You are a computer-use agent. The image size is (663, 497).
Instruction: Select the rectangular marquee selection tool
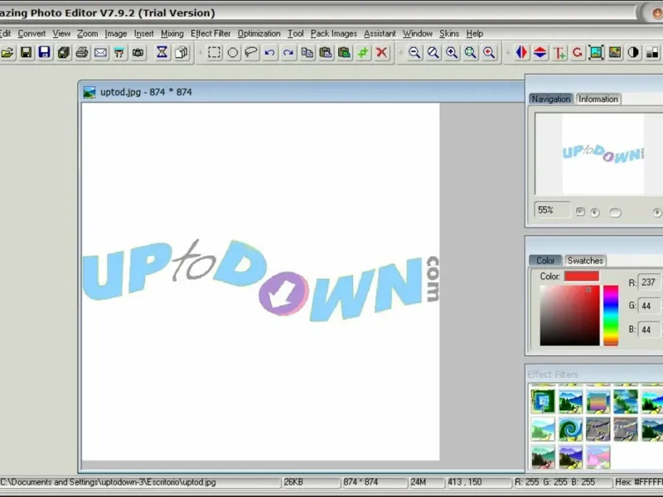[215, 53]
